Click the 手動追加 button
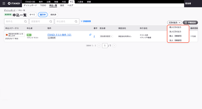Viewport: 202px width, 109px height. [x=190, y=23]
